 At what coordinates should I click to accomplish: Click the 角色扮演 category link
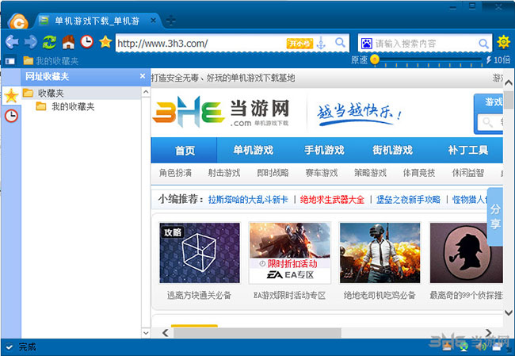pos(175,173)
